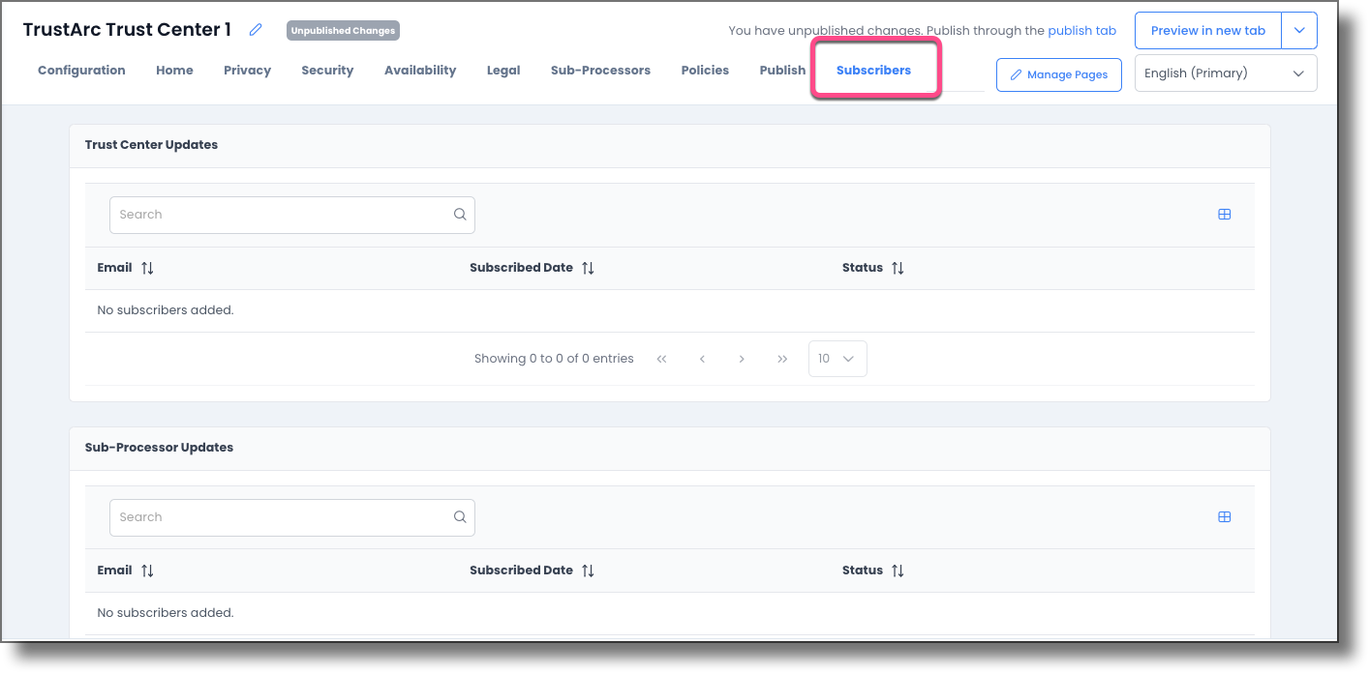Jump to the first page of subscriber entries

(661, 358)
